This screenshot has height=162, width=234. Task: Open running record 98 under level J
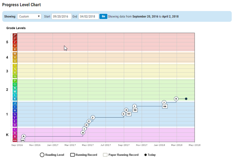coord(165,106)
